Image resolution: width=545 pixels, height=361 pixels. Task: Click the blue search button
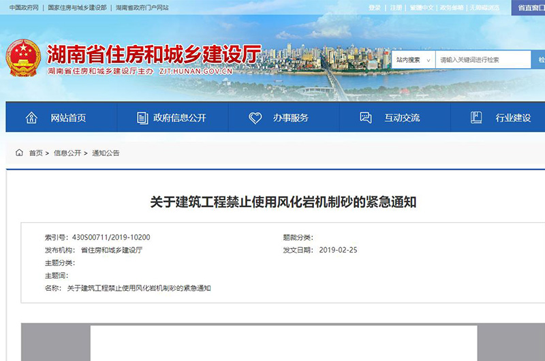pyautogui.click(x=538, y=60)
